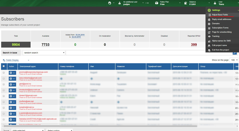Check the glot@post.ru row checkbox

click(4, 84)
